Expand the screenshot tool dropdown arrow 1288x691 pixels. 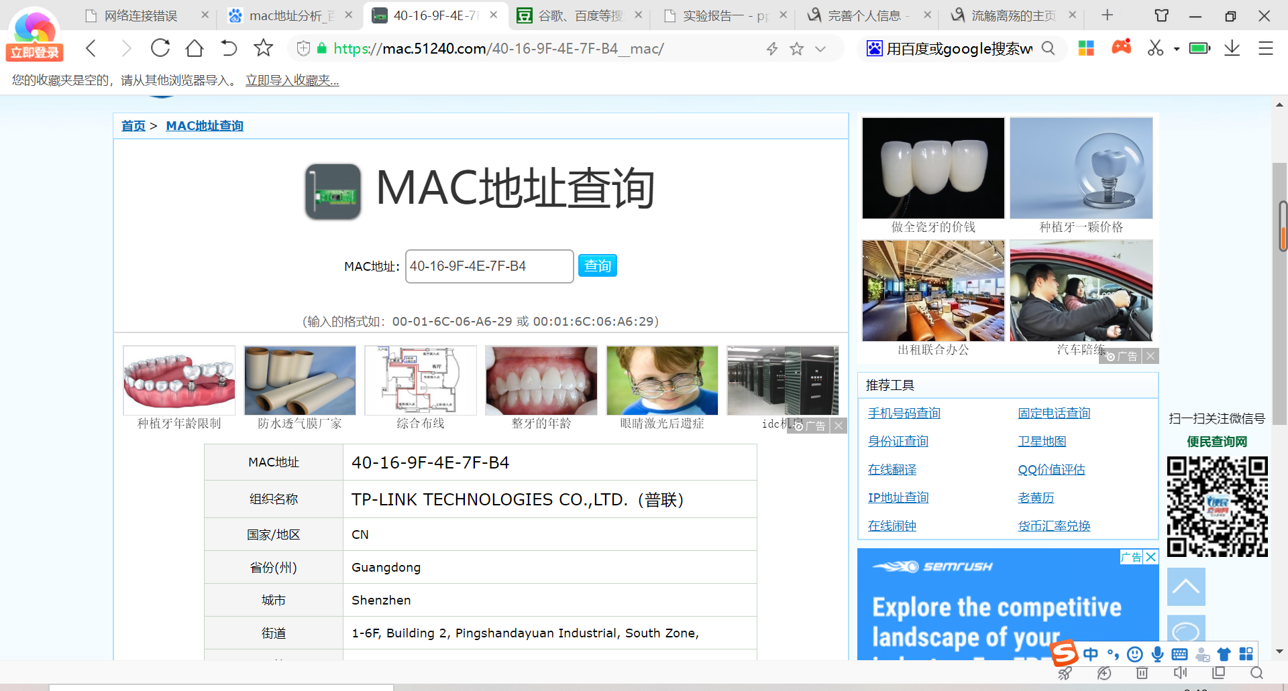pos(1177,49)
